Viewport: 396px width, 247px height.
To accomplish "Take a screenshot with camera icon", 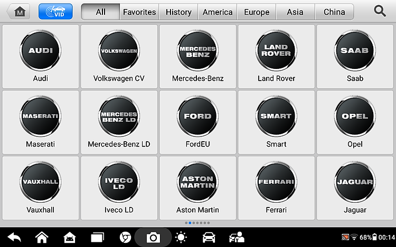I will pos(153,238).
